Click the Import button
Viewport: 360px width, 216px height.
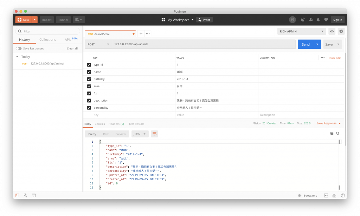coord(47,20)
